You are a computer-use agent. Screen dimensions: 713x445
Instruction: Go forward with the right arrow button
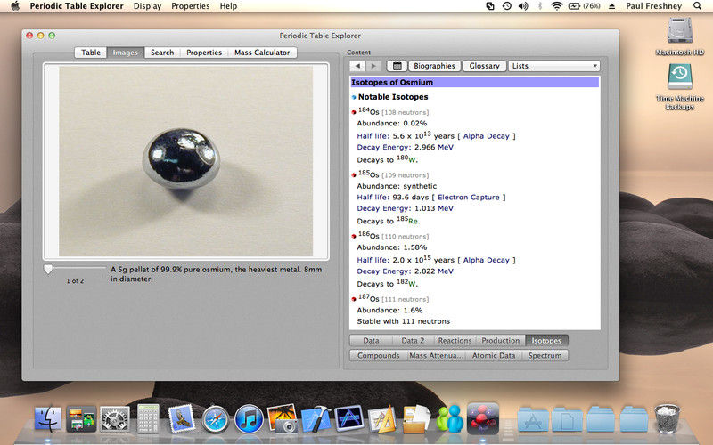[x=373, y=66]
